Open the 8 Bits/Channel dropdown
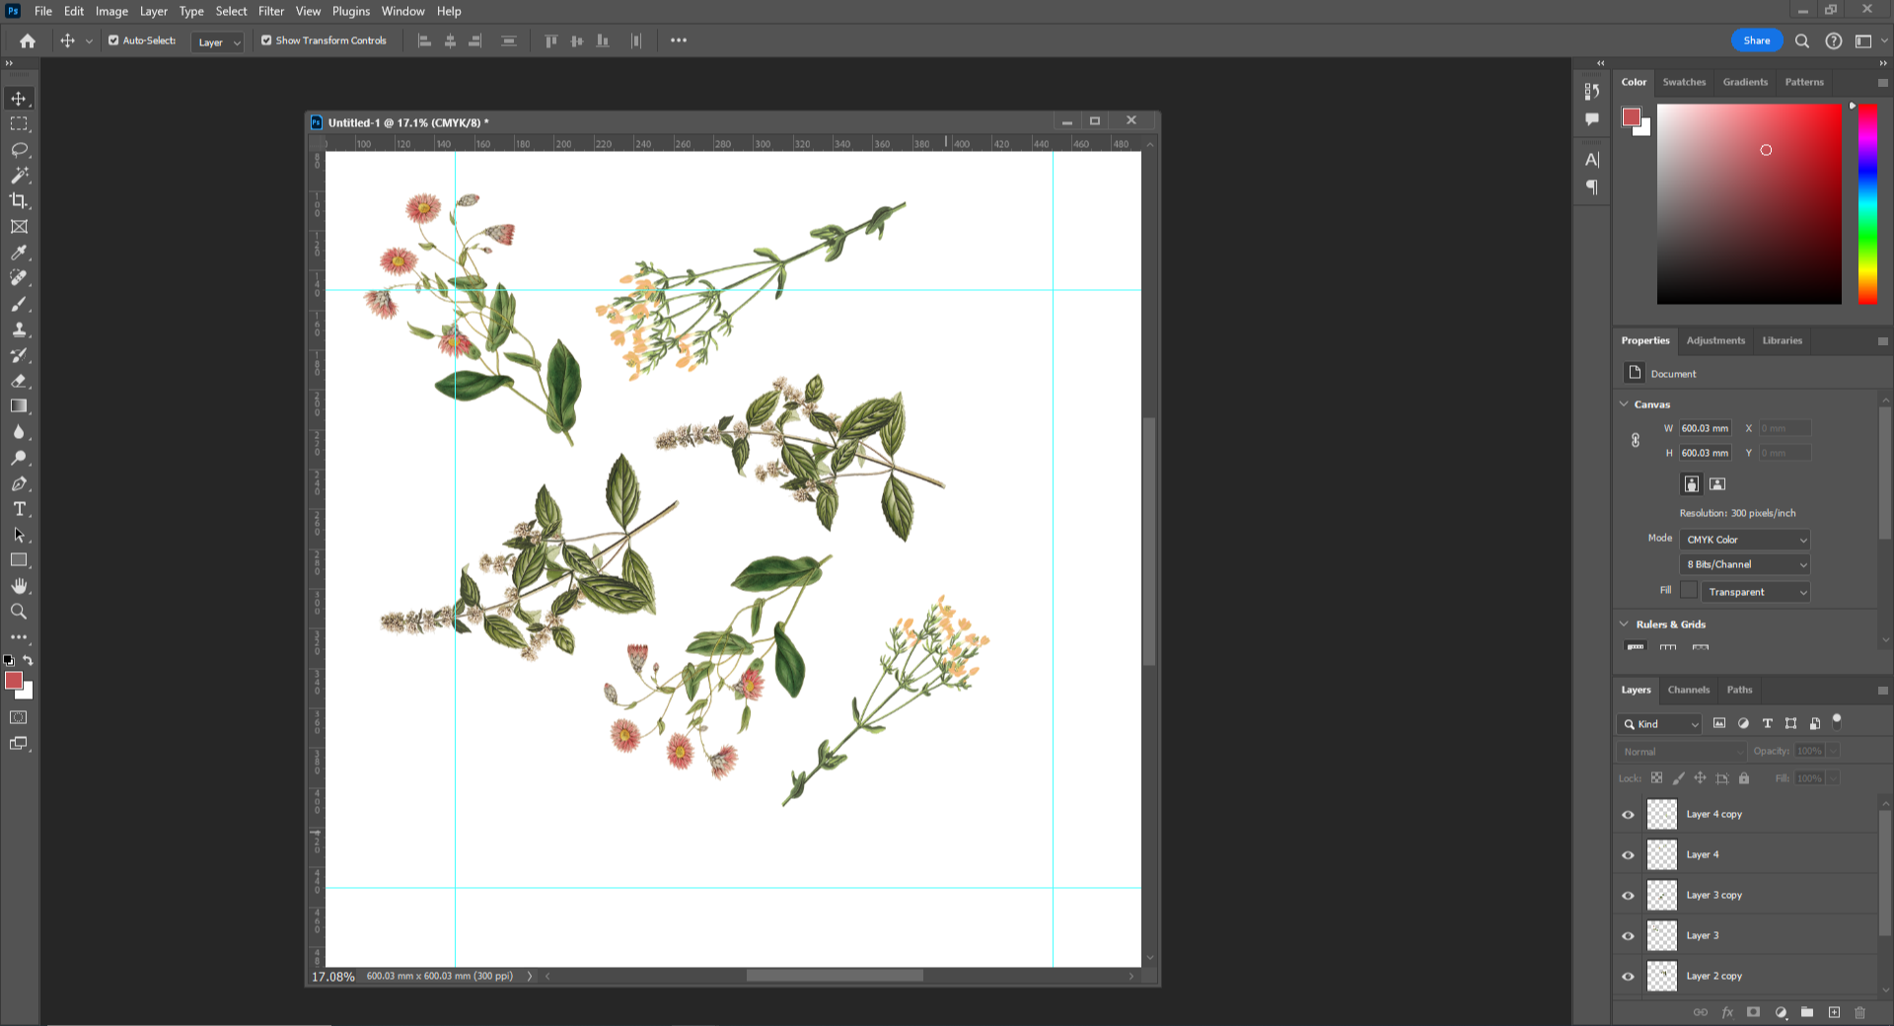The height and width of the screenshot is (1026, 1894). pyautogui.click(x=1745, y=564)
